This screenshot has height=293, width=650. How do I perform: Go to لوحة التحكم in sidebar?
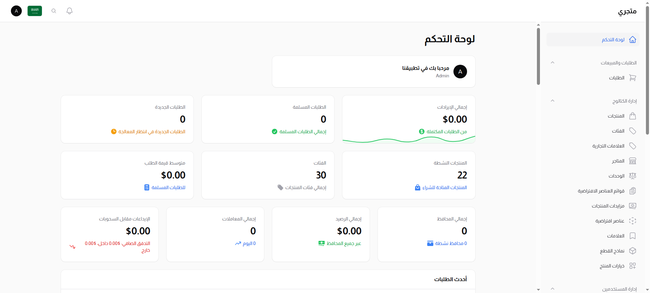coord(613,40)
